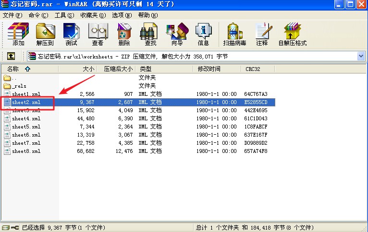Click the status bar selection summary text
Viewport: 368px width, 232px height.
coord(63,228)
